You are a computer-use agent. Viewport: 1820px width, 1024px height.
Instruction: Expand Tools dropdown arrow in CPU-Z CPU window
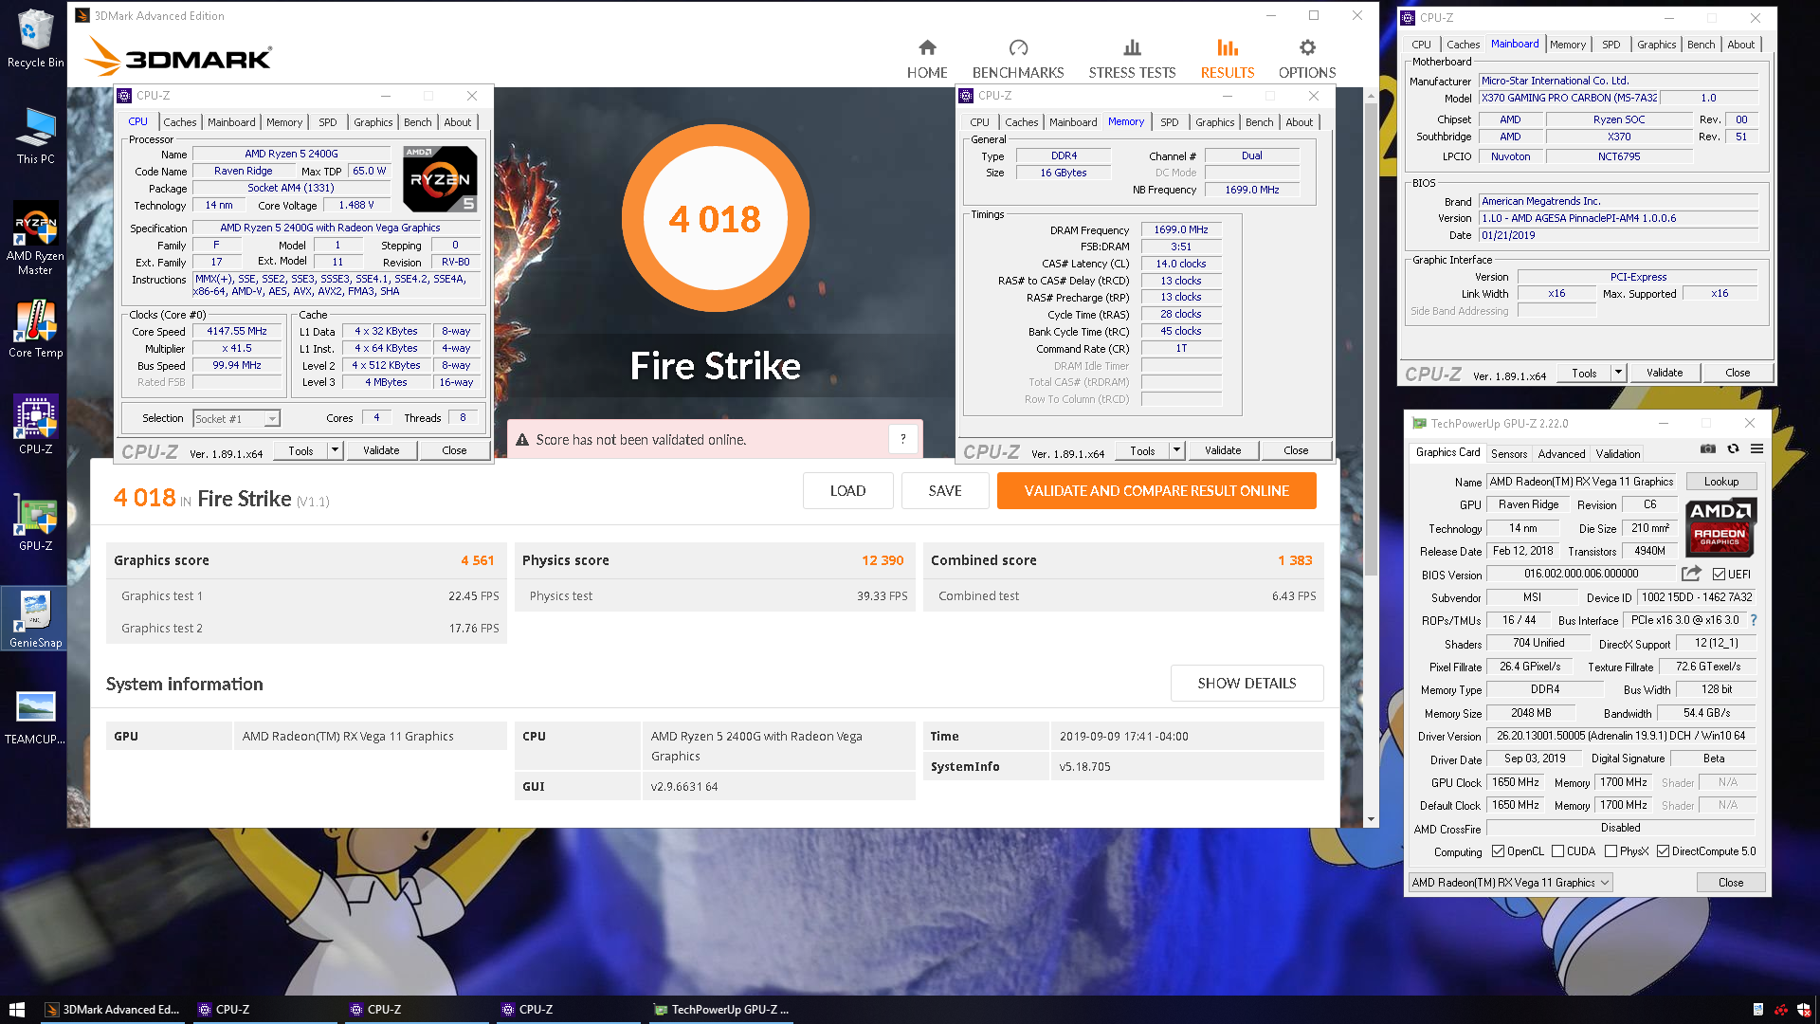tap(335, 450)
